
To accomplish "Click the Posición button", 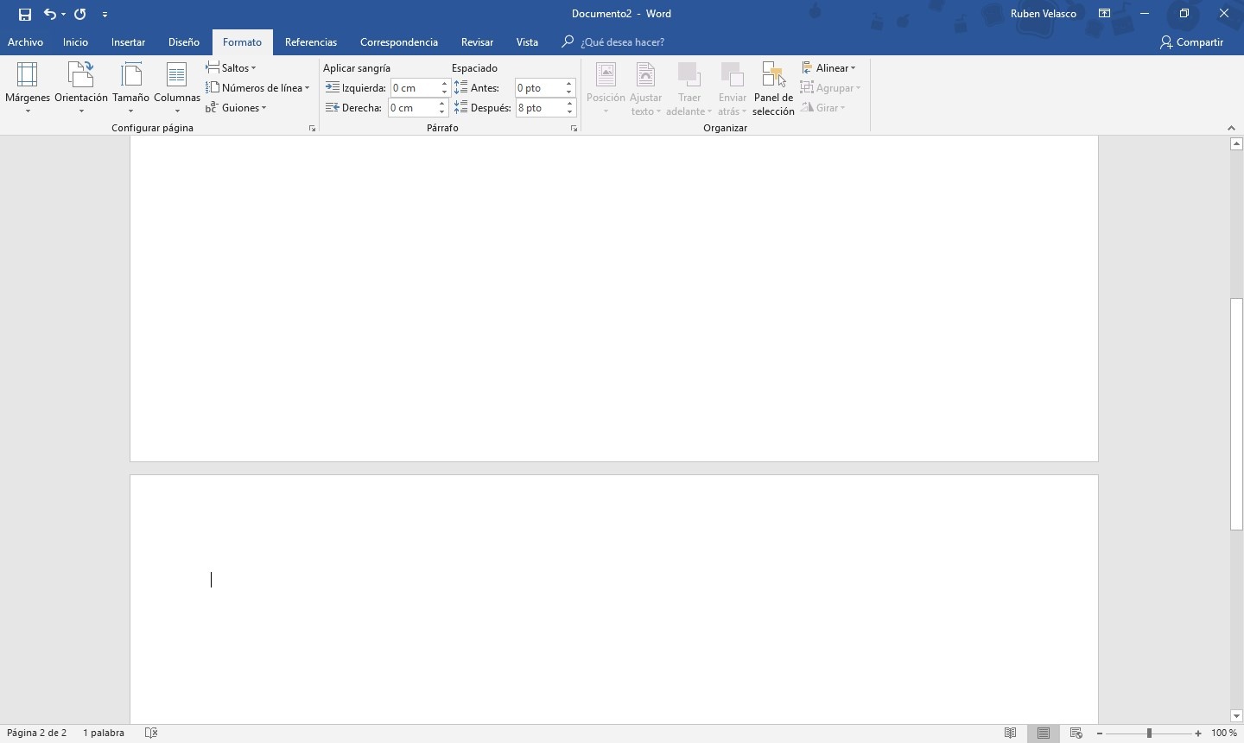I will pos(606,87).
